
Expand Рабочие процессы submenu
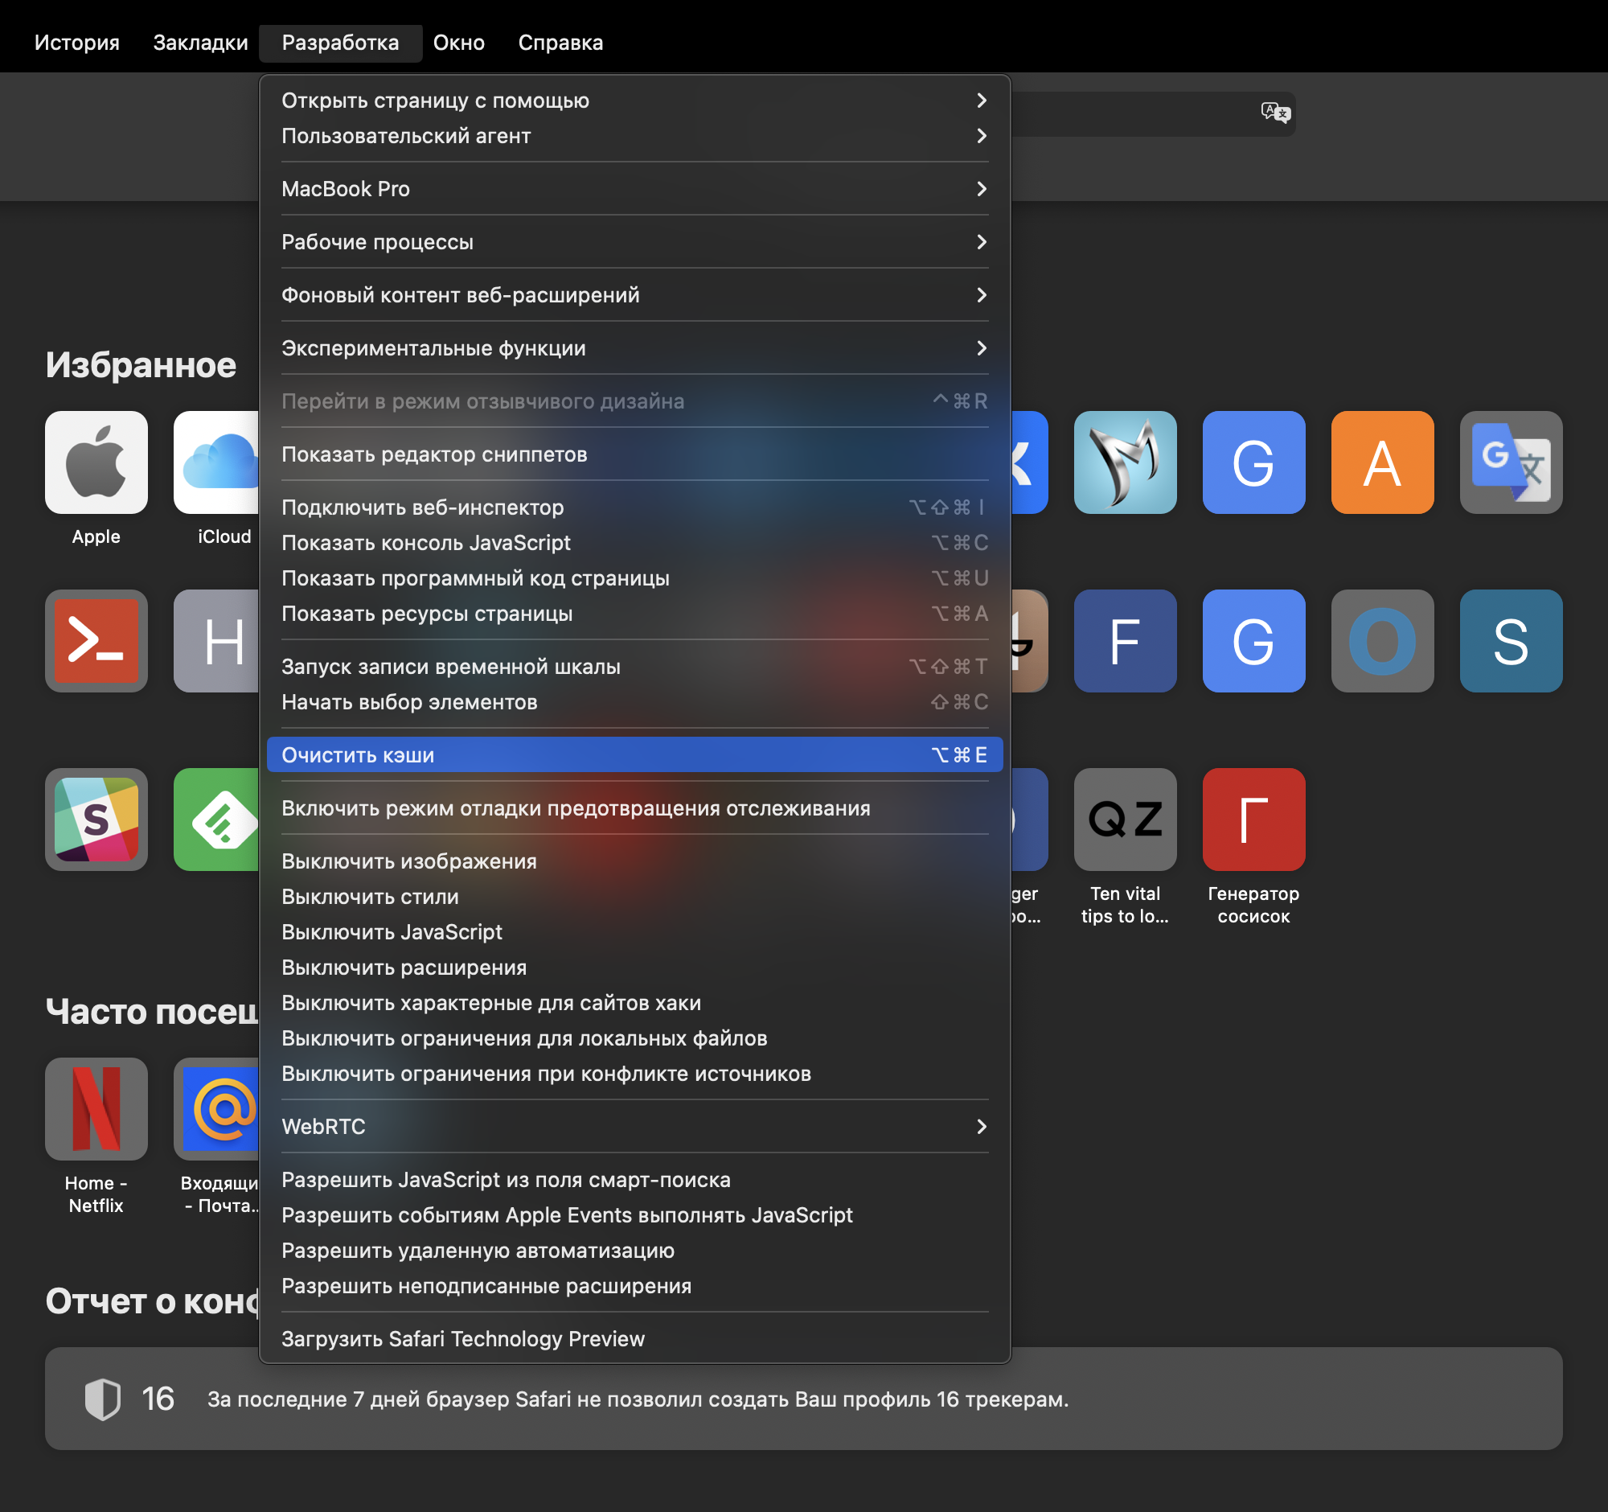(635, 242)
